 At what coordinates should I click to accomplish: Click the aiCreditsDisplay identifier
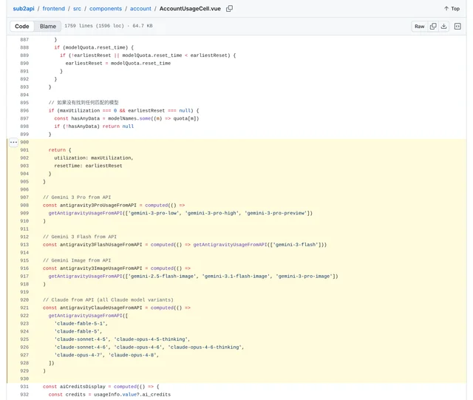[82, 387]
